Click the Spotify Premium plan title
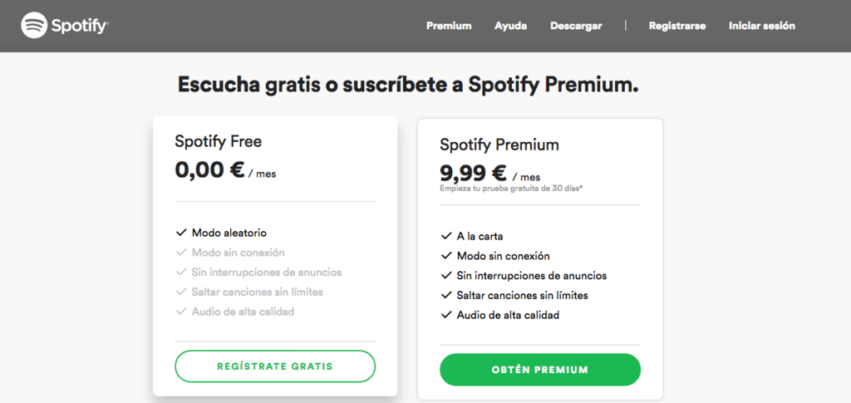This screenshot has height=403, width=851. pyautogui.click(x=499, y=145)
